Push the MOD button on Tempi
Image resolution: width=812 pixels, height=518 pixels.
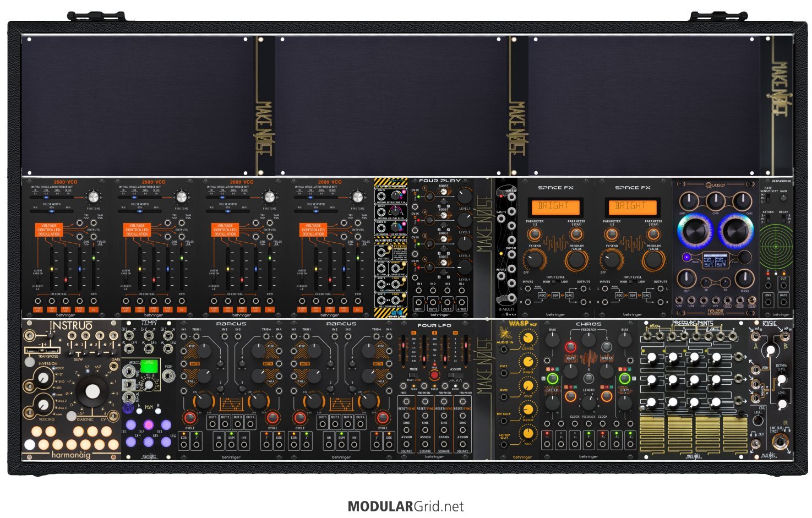point(170,376)
